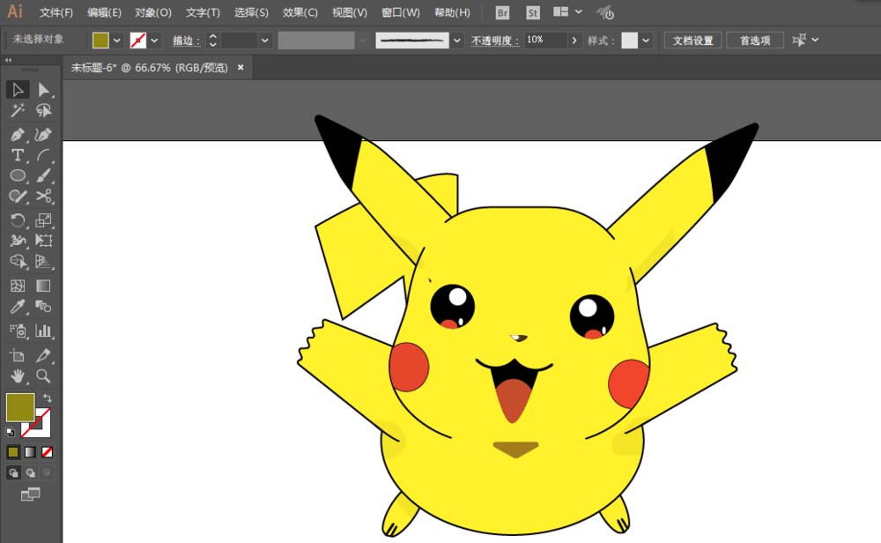Open fill color dropdown in control bar

pyautogui.click(x=117, y=41)
